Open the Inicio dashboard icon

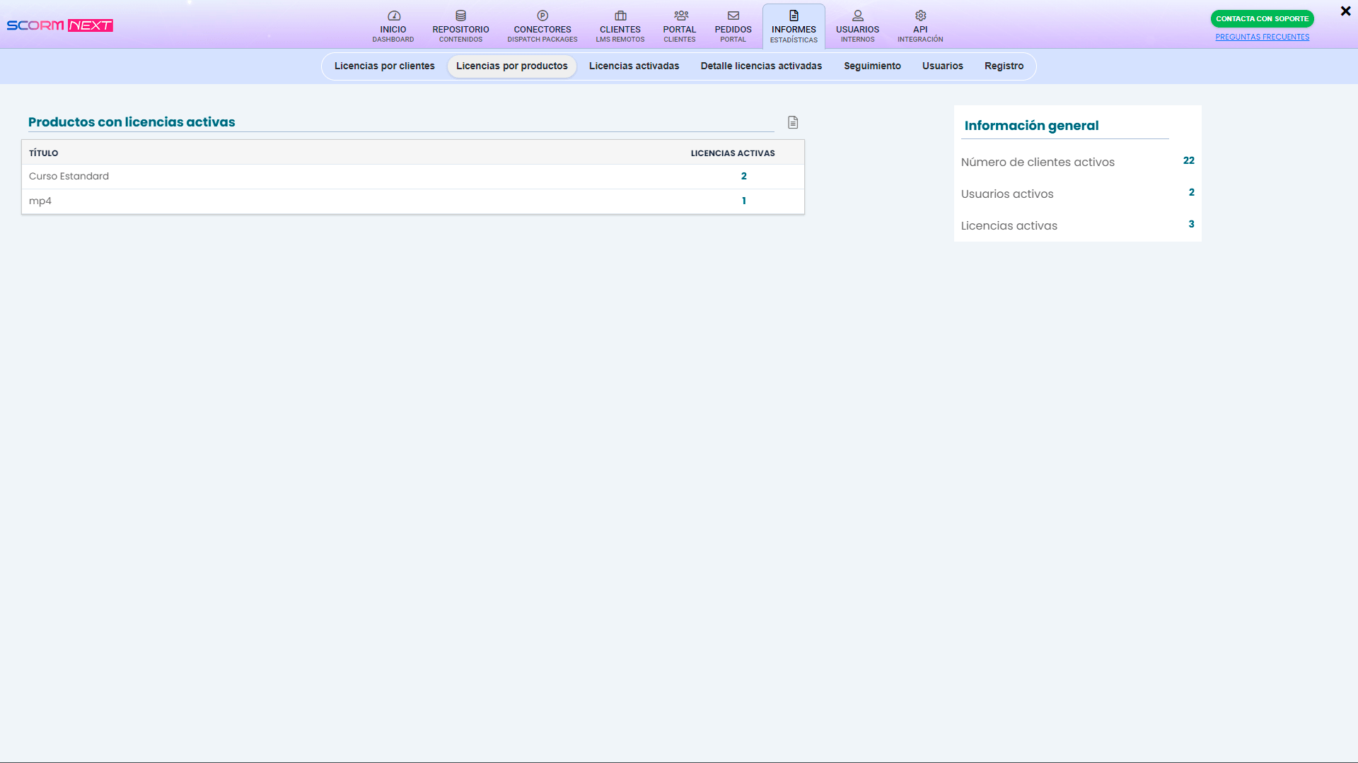394,16
